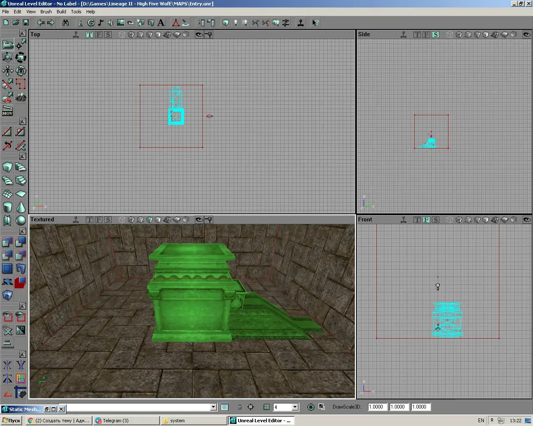Image resolution: width=533 pixels, height=426 pixels.
Task: Select the Camera Movement tool
Action: [7, 44]
